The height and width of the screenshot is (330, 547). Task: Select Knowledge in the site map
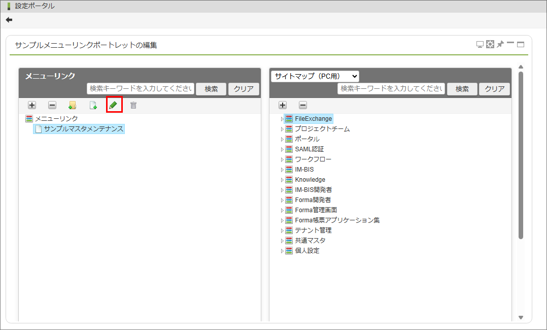(310, 180)
